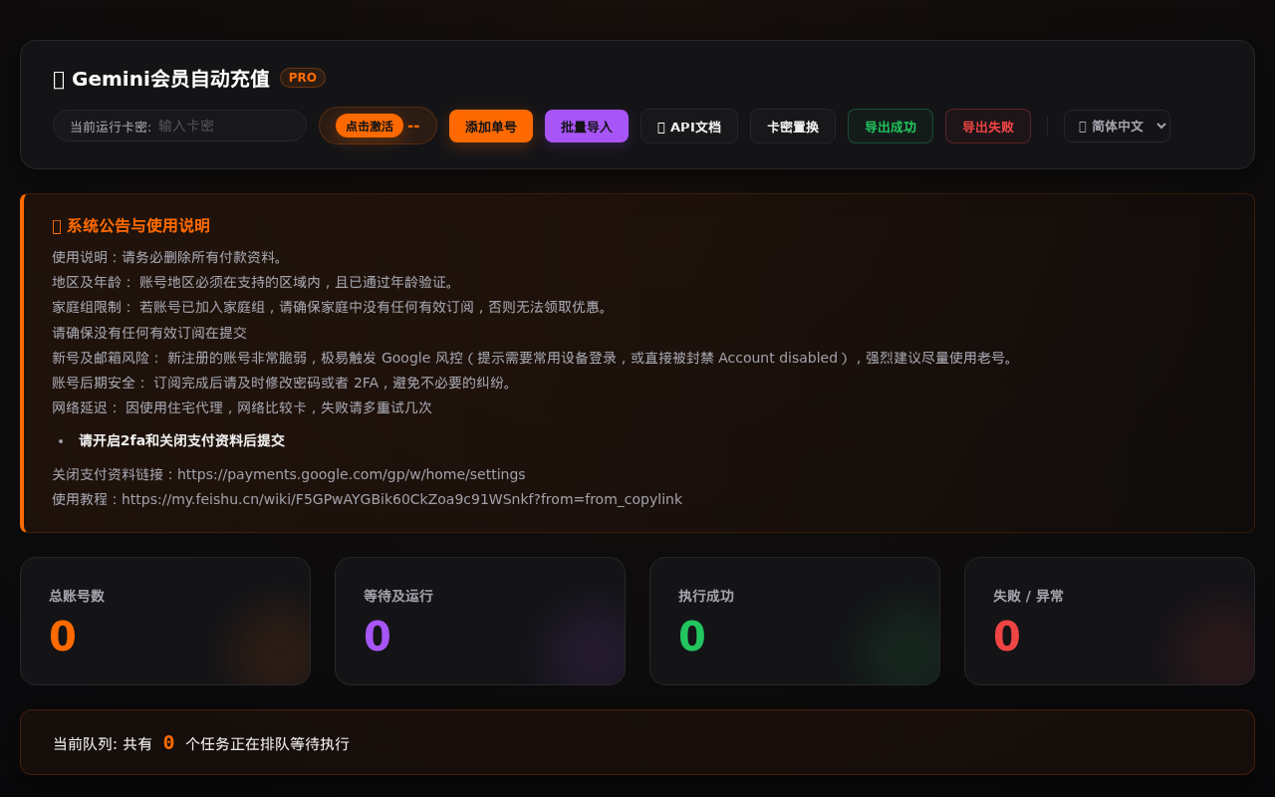Viewport: 1275px width, 797px height.
Task: Click the 个任务正在排队等待执行 text
Action: [x=267, y=744]
